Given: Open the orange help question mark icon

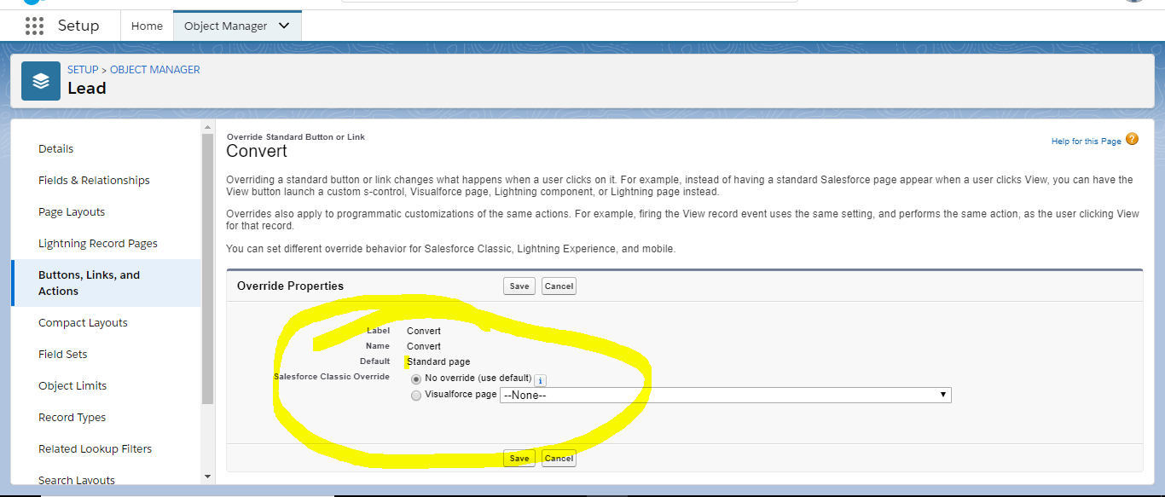Looking at the screenshot, I should pos(1132,139).
